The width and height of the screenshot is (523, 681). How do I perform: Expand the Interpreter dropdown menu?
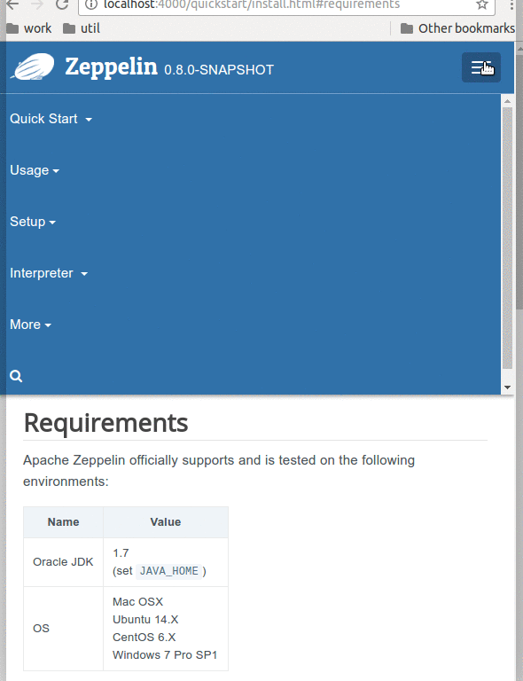(49, 273)
